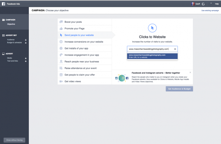Expand the account dropdown arrow in the top bar
The width and height of the screenshot is (221, 144).
[211, 3]
